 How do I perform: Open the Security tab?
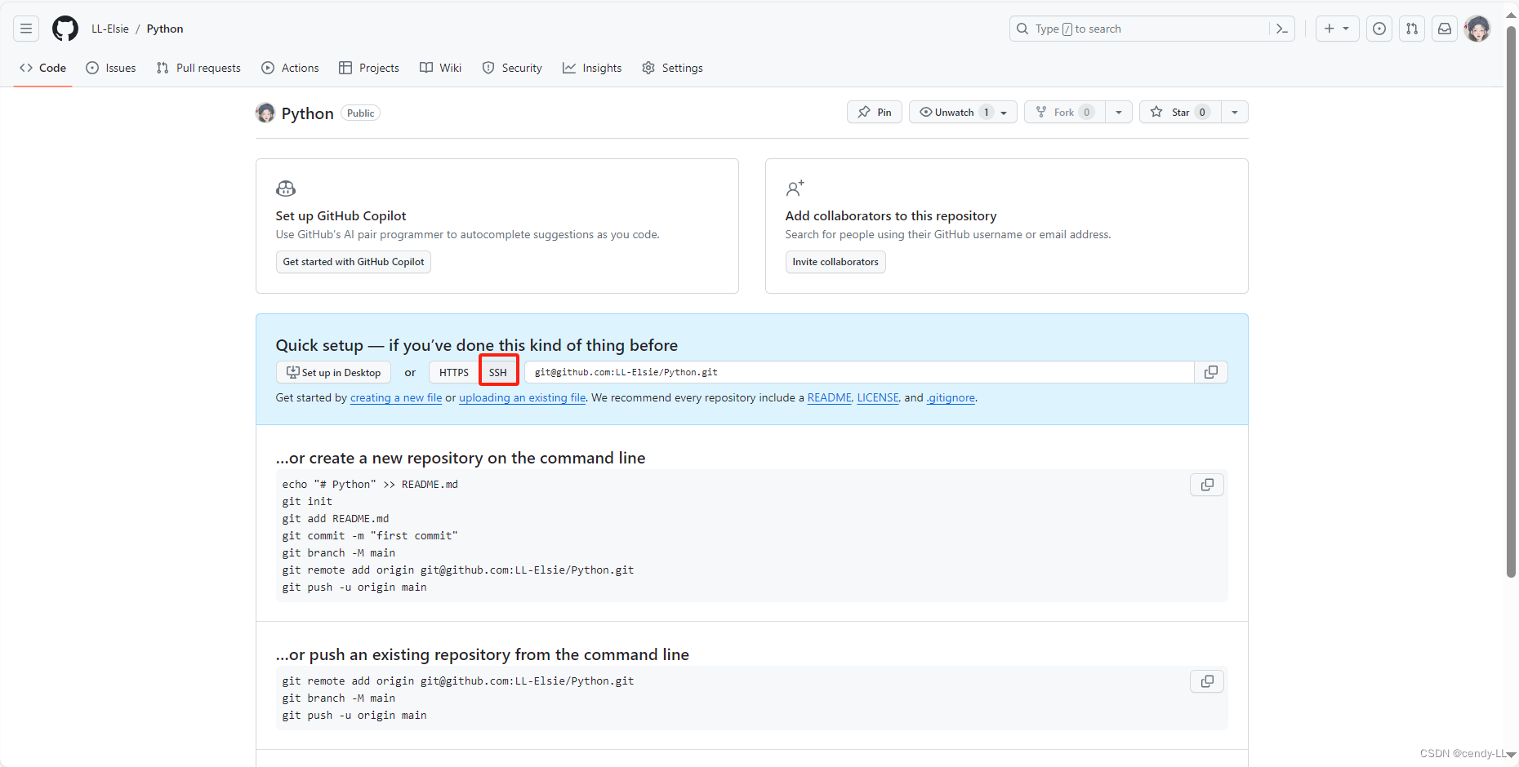tap(512, 68)
